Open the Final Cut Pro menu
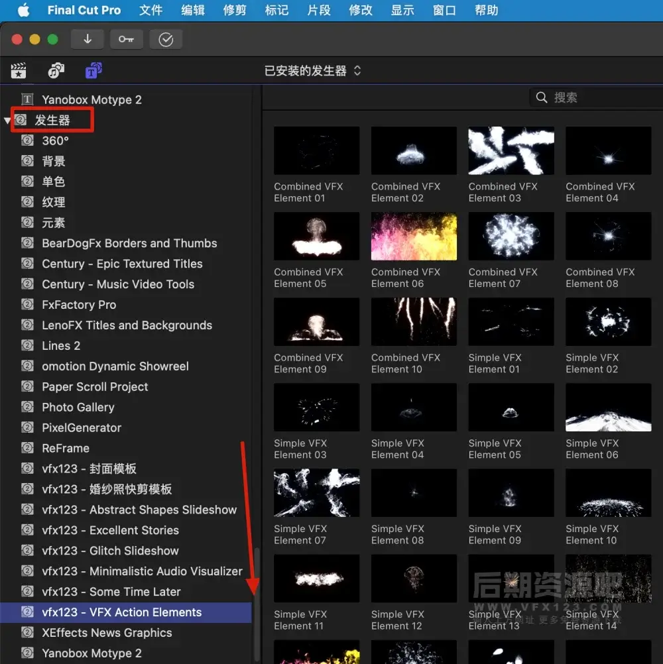Image resolution: width=663 pixels, height=664 pixels. pos(84,10)
